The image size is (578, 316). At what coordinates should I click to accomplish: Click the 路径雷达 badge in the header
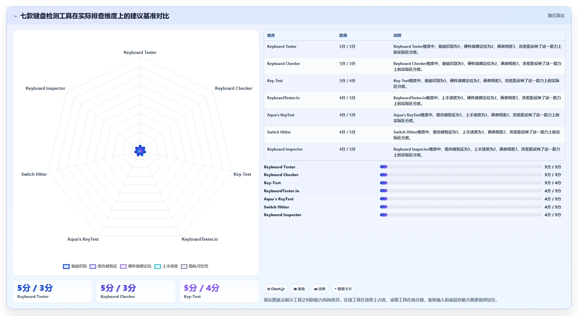(556, 16)
